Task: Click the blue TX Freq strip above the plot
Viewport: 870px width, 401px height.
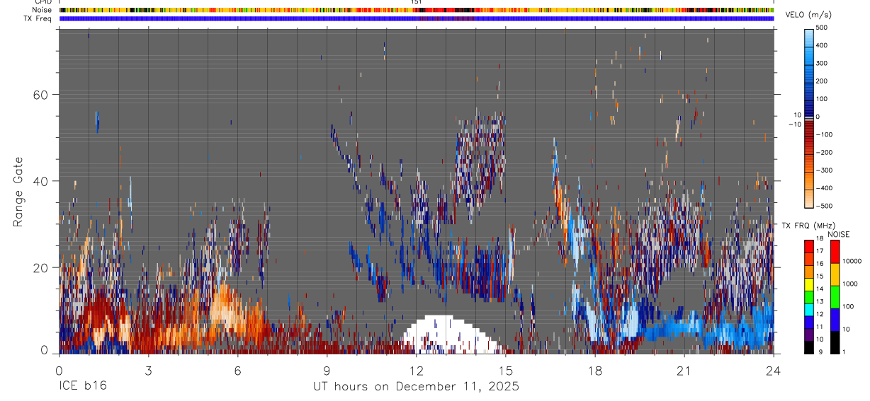Action: 417,18
